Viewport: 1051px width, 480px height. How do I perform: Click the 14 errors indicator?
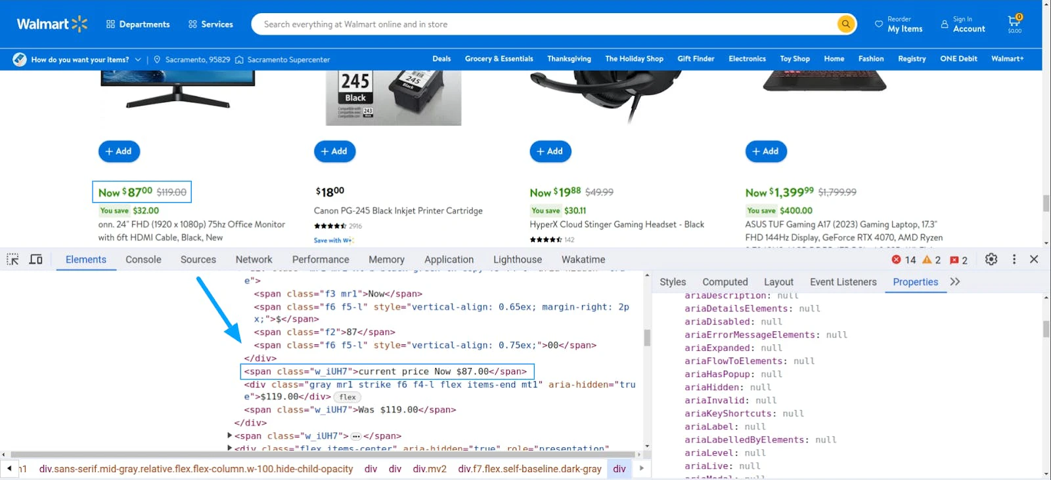click(x=904, y=260)
